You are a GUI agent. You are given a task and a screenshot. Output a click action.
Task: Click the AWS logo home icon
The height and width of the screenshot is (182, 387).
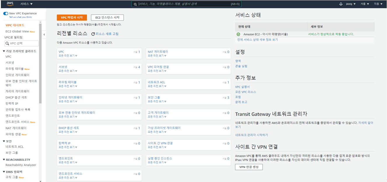[10, 4]
